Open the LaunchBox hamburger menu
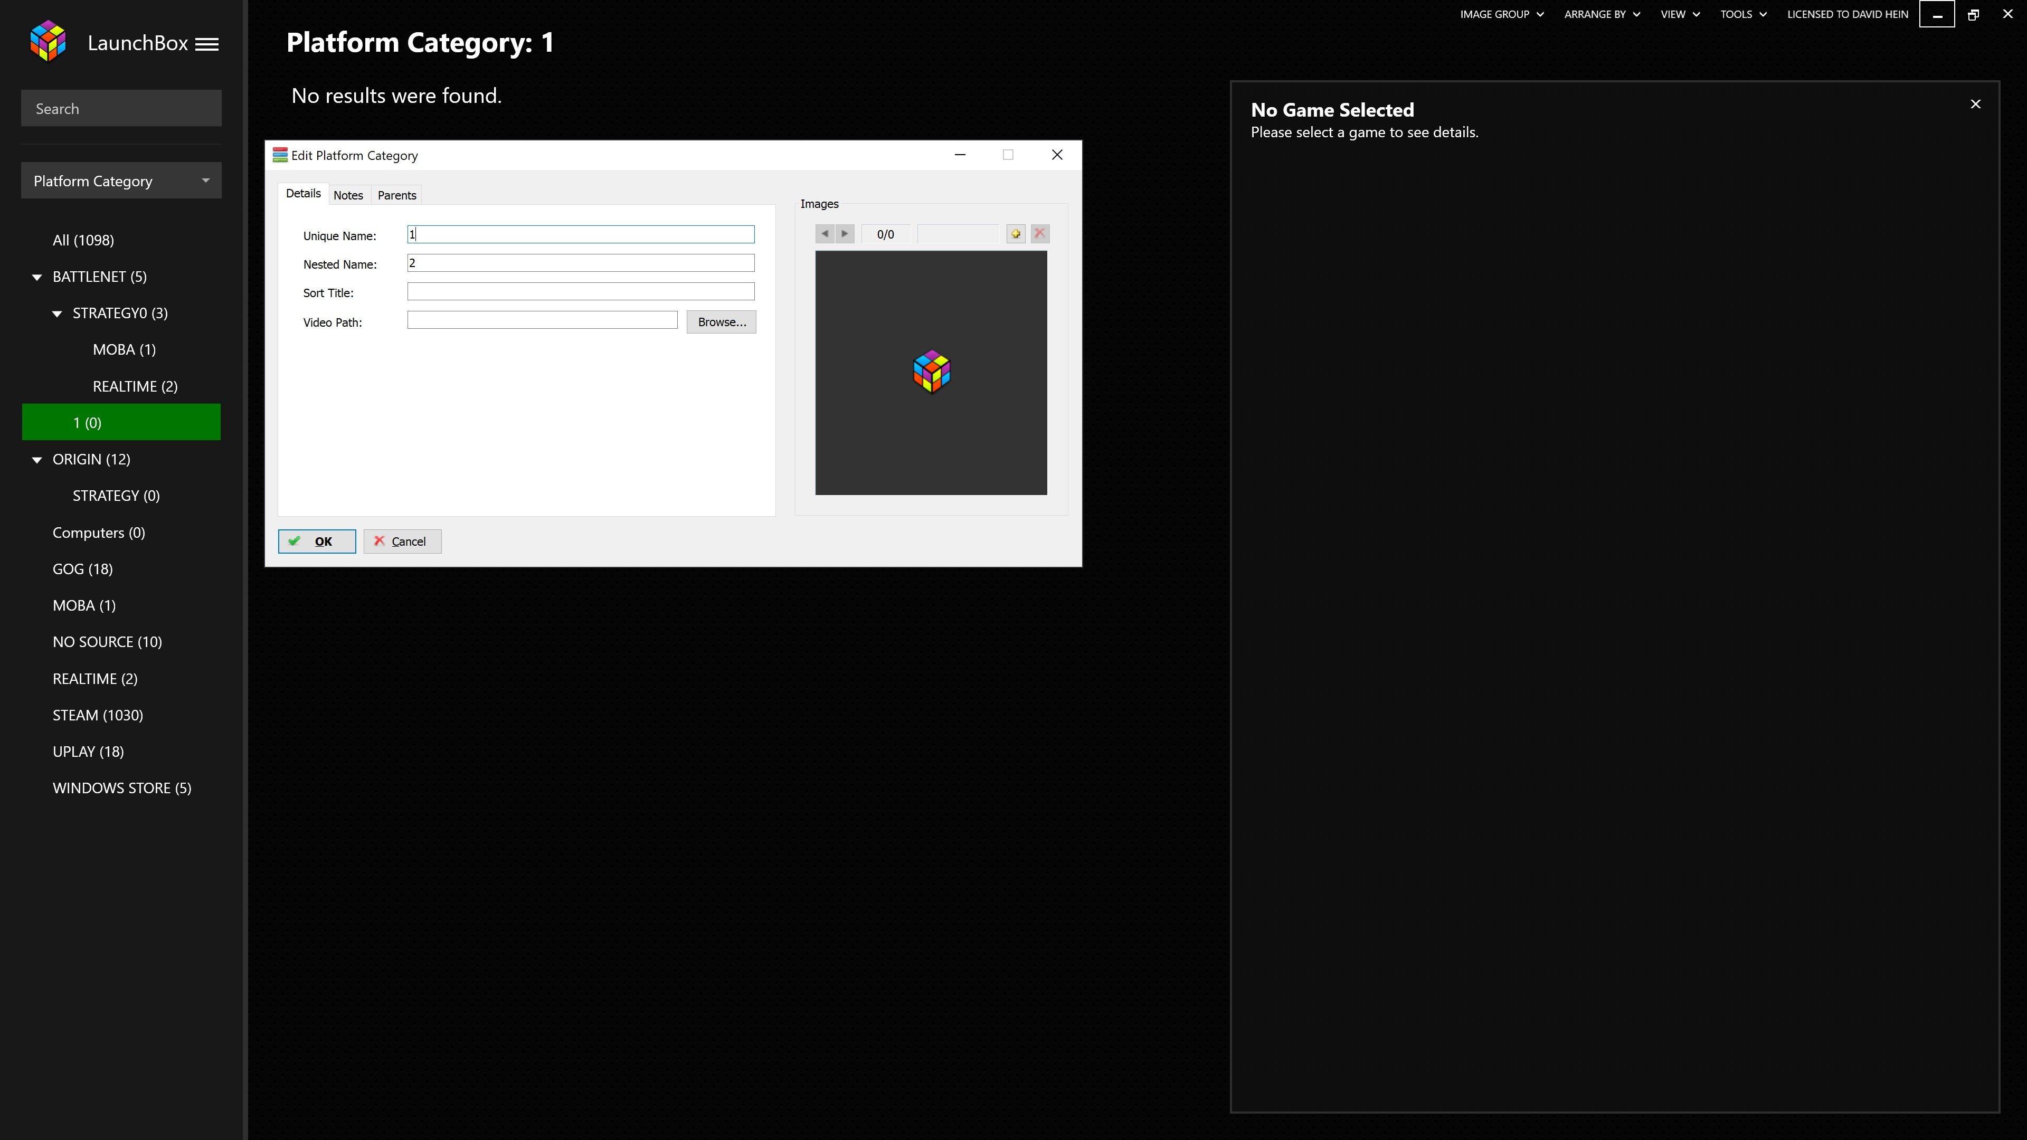 click(207, 44)
